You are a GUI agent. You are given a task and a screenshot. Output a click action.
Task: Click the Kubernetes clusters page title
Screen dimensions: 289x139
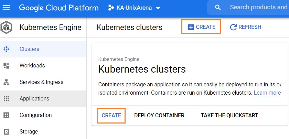point(130,27)
